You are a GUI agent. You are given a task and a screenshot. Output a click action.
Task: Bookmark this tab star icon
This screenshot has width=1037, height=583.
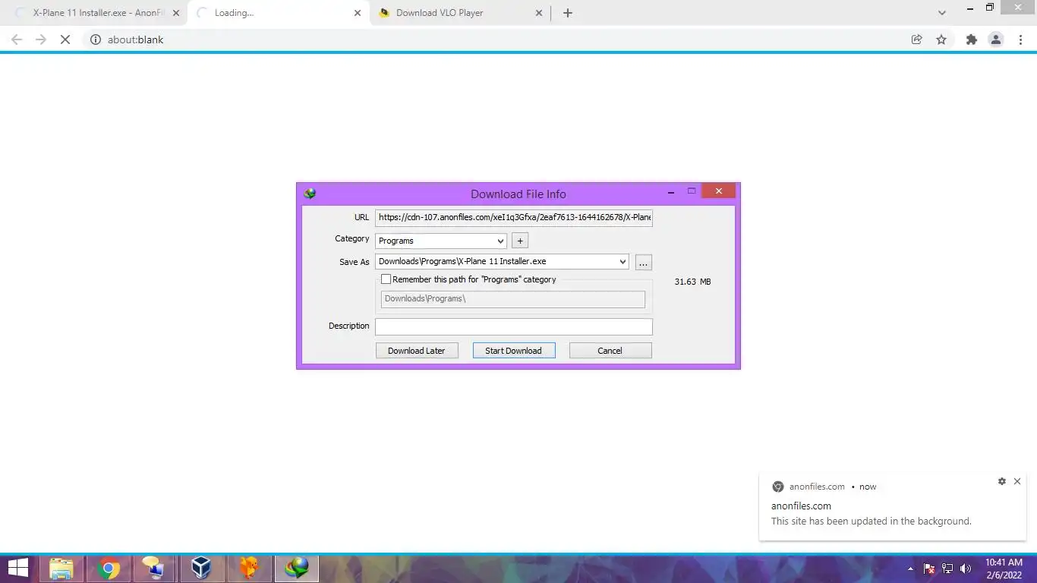click(941, 39)
